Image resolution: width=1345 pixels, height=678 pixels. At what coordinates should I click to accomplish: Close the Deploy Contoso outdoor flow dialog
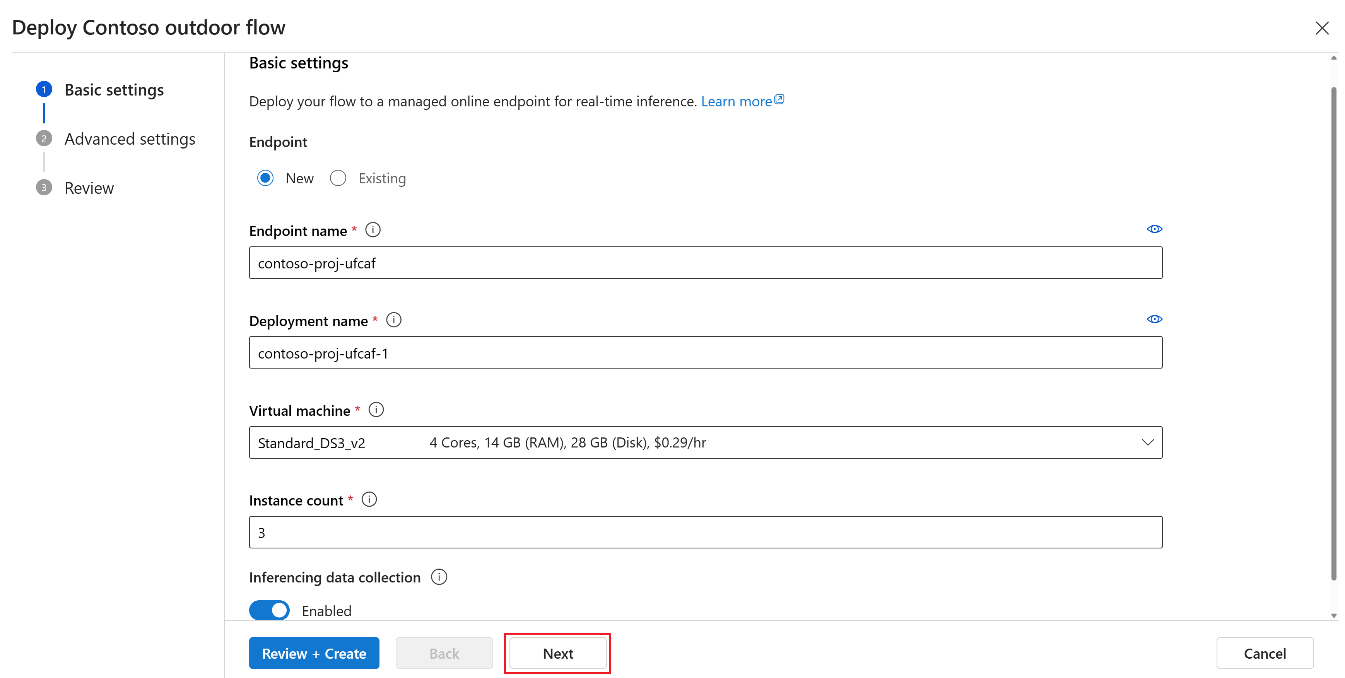point(1321,28)
